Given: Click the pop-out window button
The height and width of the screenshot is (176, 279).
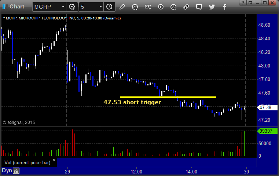Looking at the screenshot, I should [x=250, y=3].
